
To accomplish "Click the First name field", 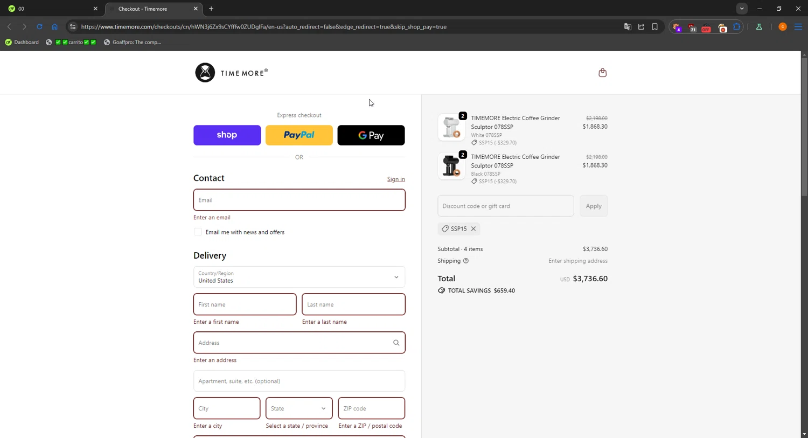I will tap(245, 304).
